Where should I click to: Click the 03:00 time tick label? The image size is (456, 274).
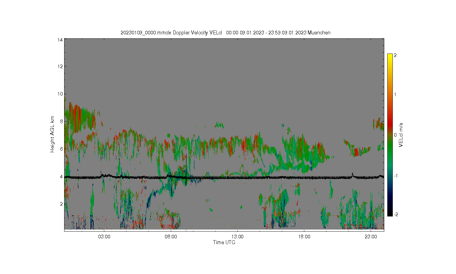(104, 237)
